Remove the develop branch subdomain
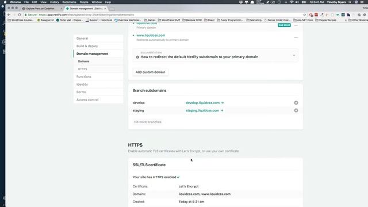The width and height of the screenshot is (368, 207). 296,103
